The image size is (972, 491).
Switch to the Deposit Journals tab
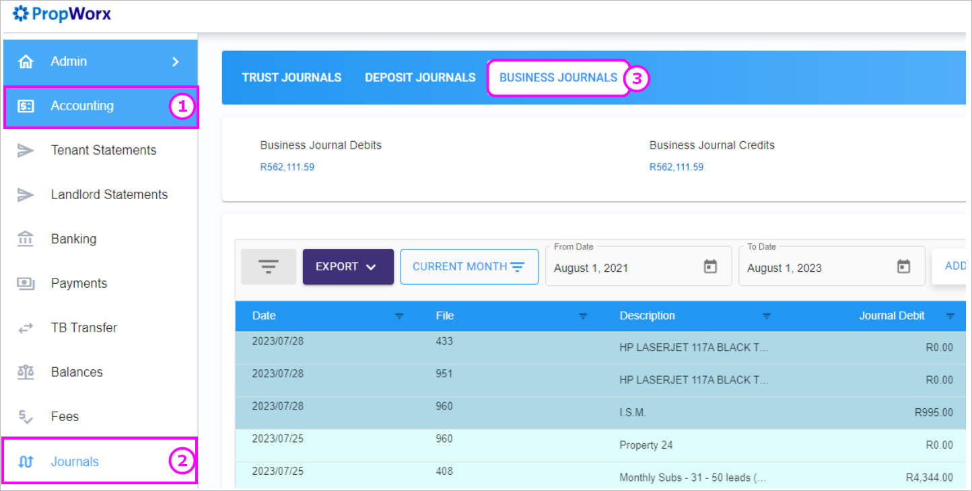pos(420,78)
